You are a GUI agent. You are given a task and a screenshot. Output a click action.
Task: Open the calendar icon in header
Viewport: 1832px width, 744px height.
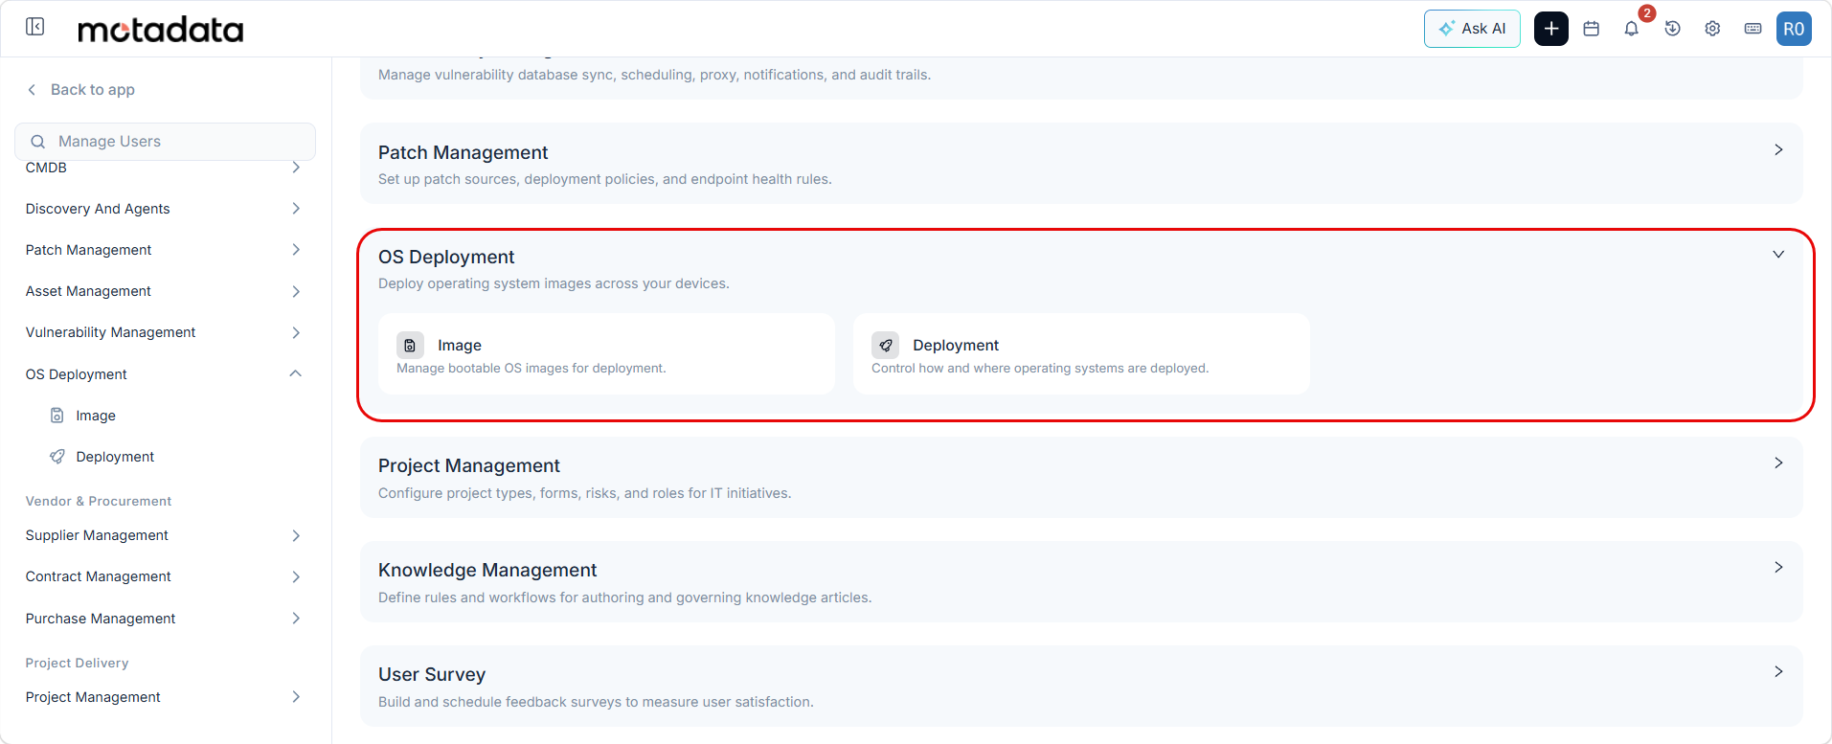coord(1592,29)
